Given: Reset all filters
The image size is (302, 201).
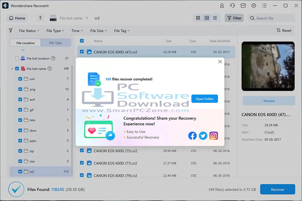Looking at the screenshot, I should pyautogui.click(x=284, y=31).
